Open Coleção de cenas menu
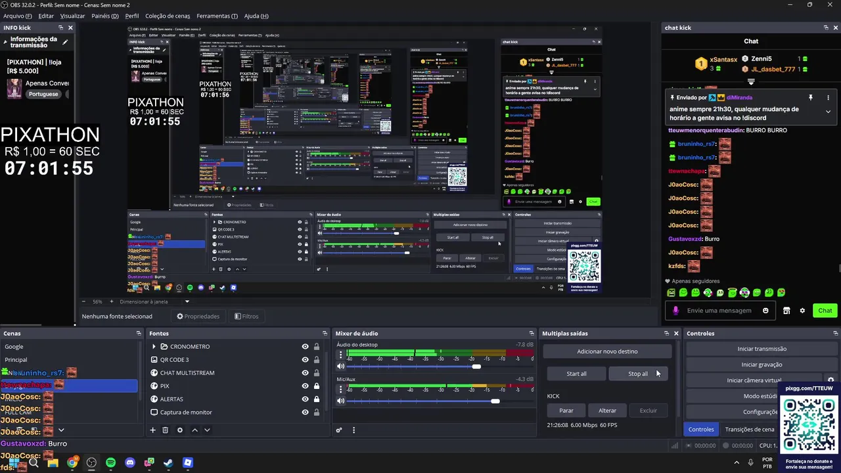Screen dimensions: 841x473 click(167, 16)
